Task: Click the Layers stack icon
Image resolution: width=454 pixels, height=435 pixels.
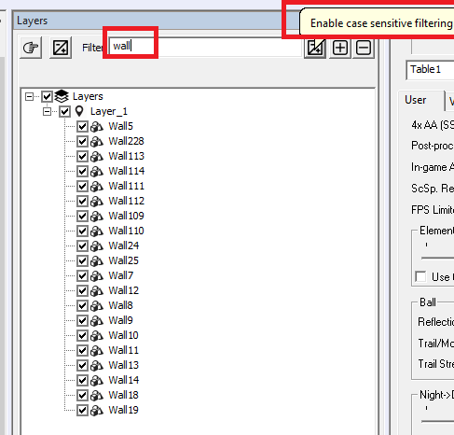Action: (62, 96)
